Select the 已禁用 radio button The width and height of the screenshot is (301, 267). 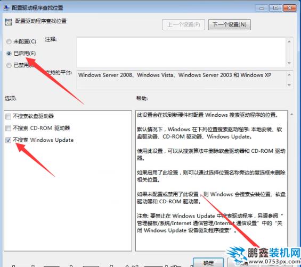9,65
